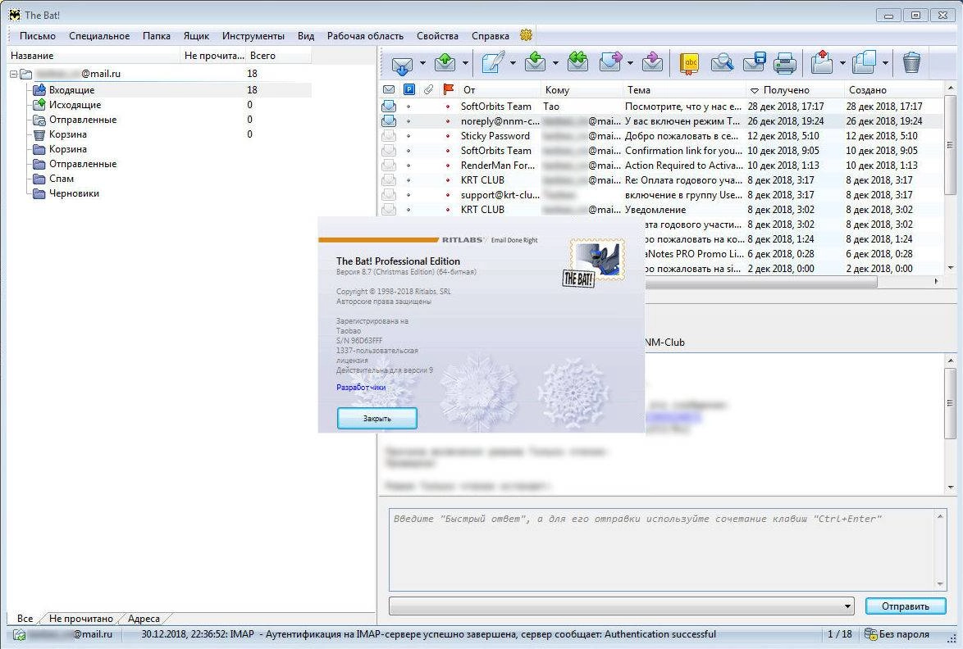Click the mailbox icon in status bar
963x649 pixels.
click(x=19, y=635)
